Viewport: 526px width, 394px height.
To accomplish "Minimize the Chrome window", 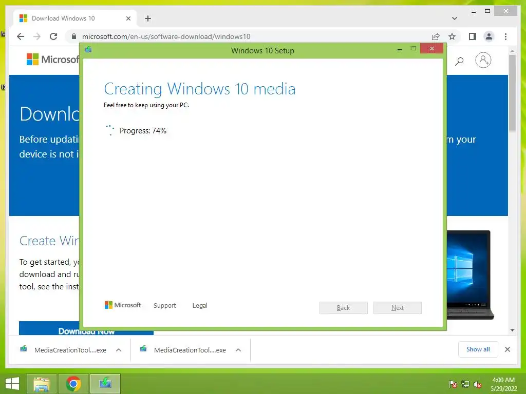I will click(473, 12).
